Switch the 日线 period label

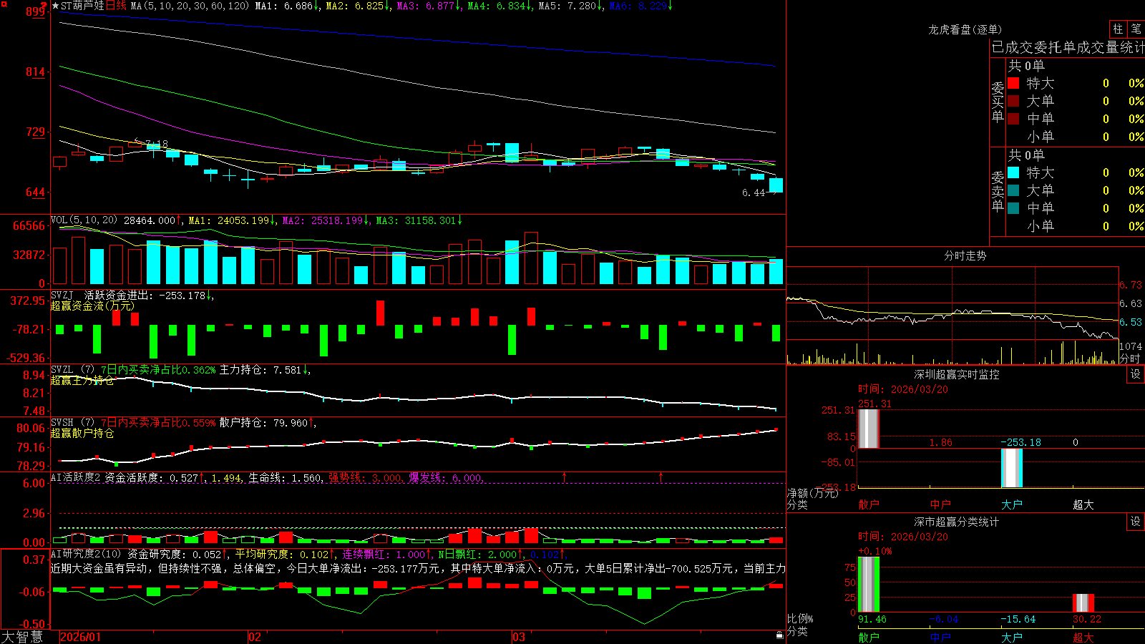116,6
